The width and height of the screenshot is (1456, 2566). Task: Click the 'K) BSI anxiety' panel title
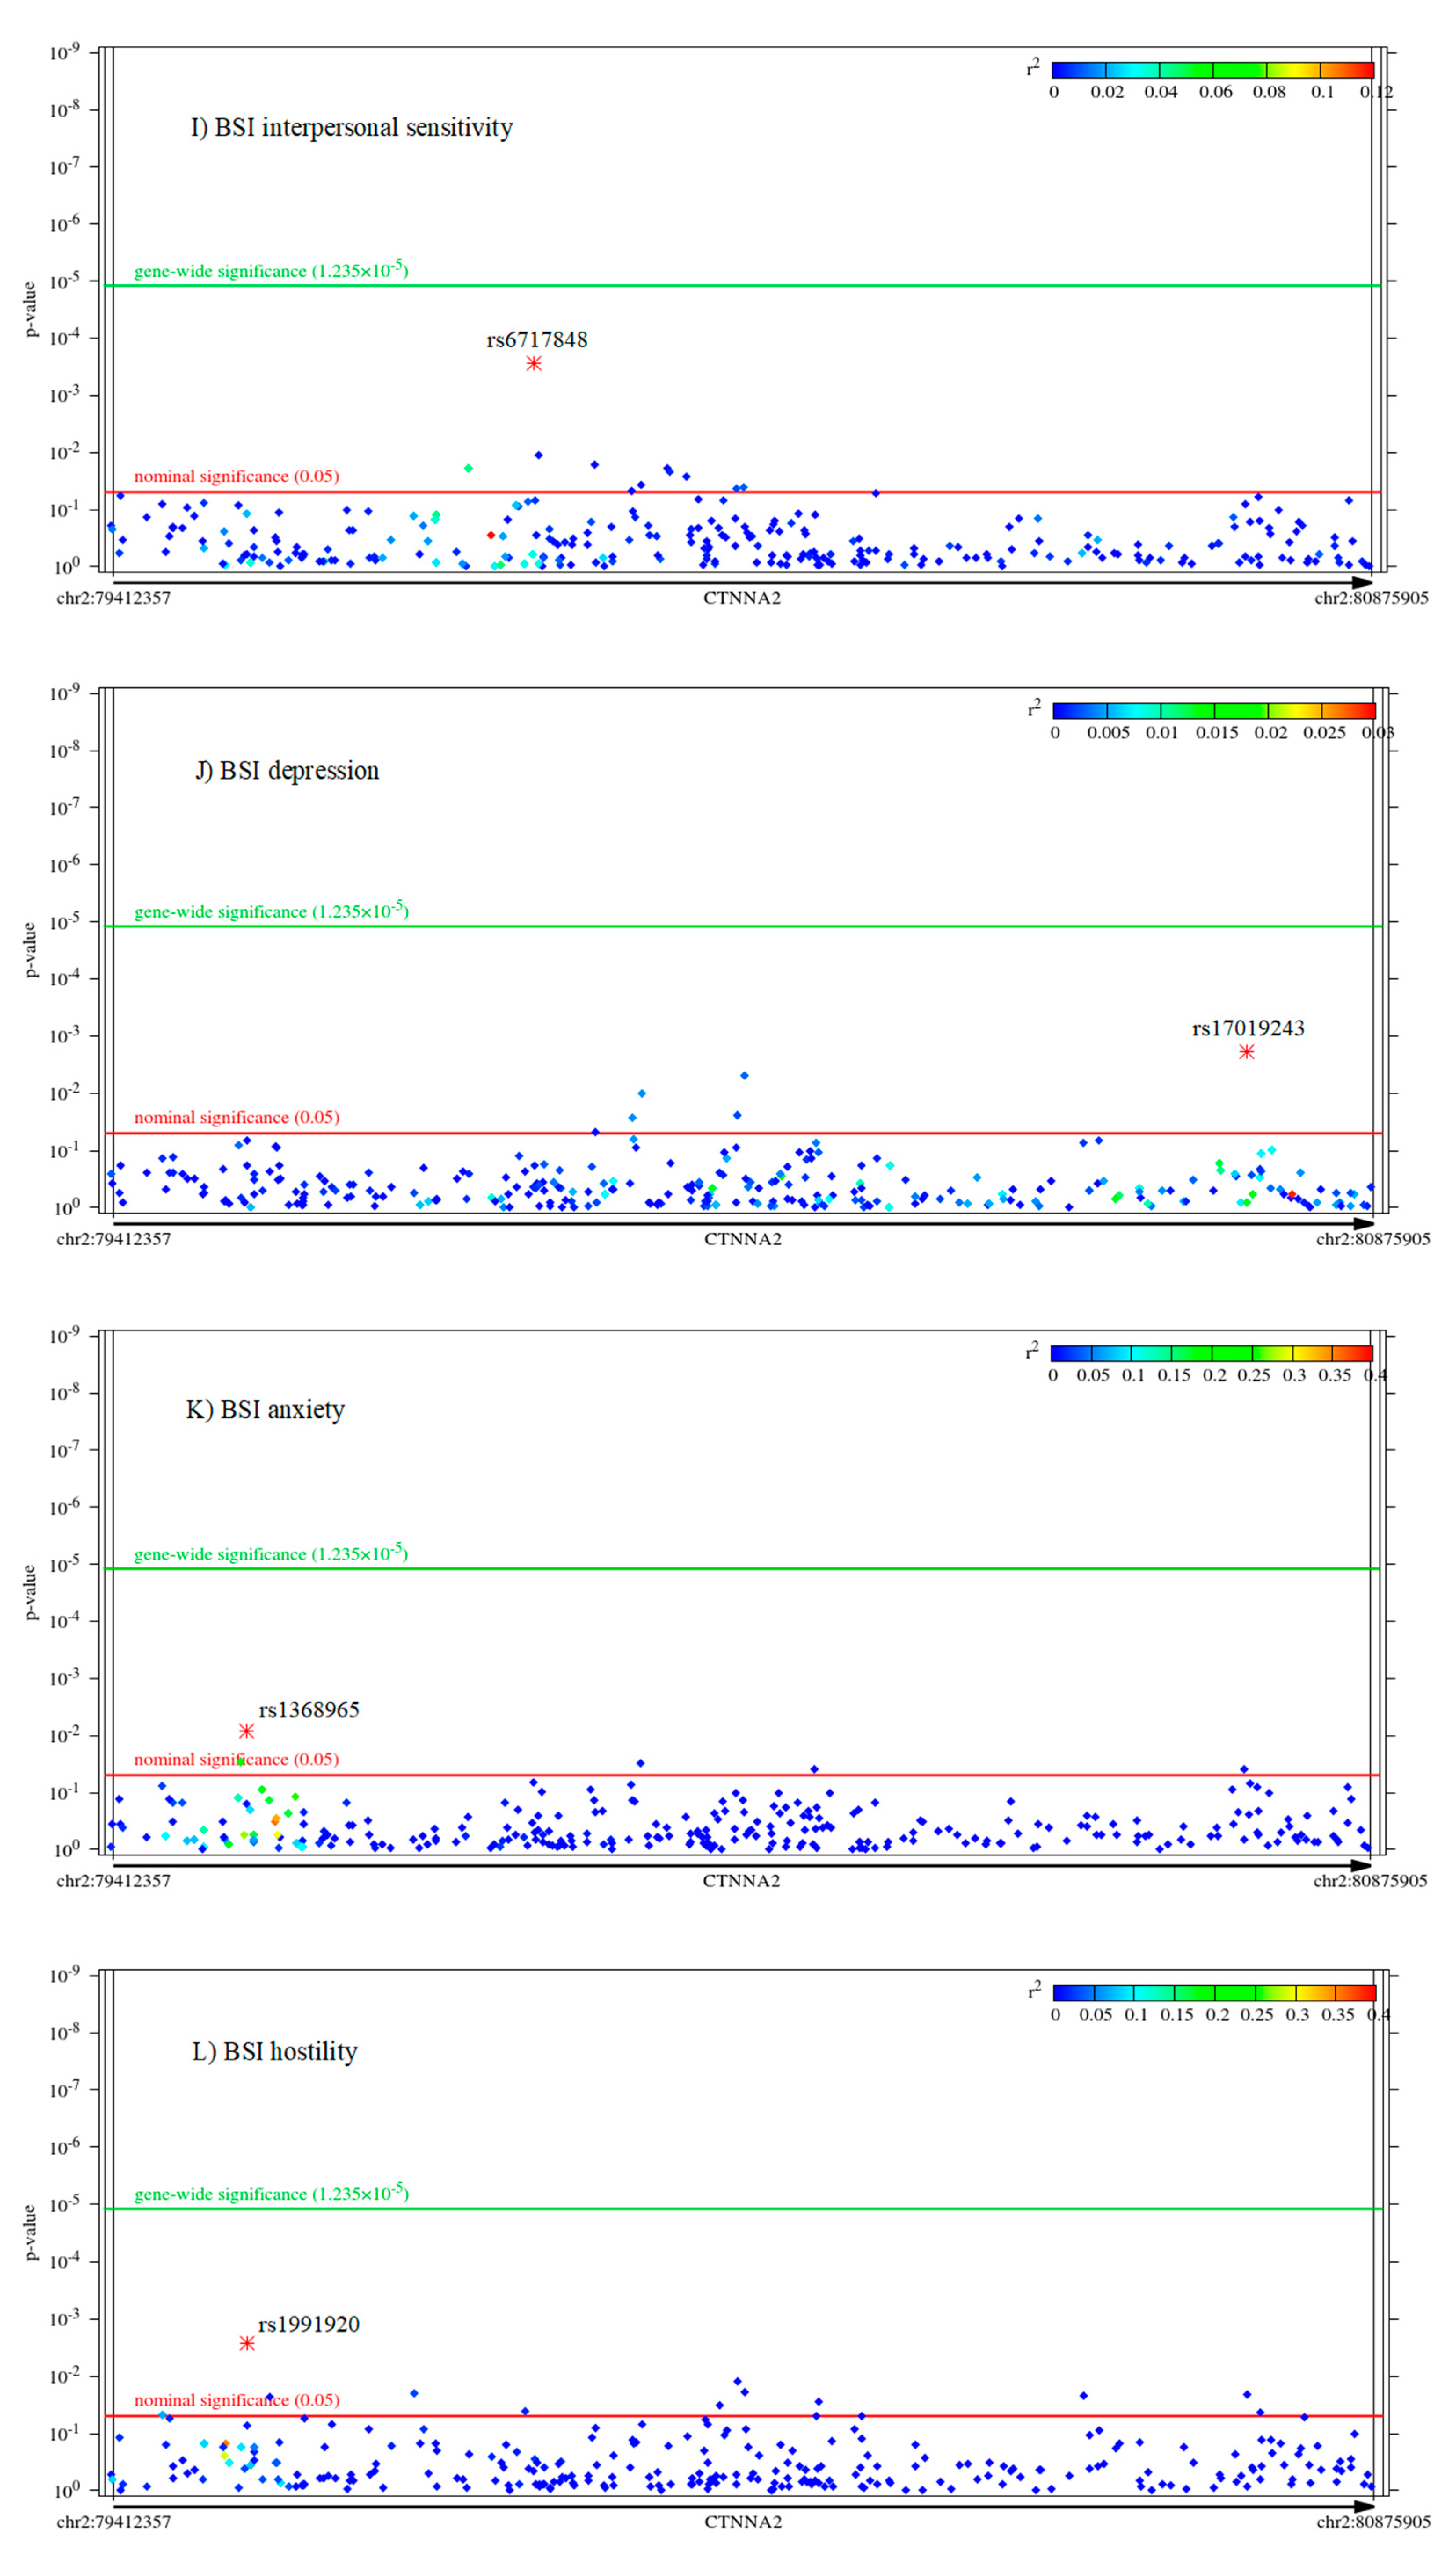[265, 1410]
